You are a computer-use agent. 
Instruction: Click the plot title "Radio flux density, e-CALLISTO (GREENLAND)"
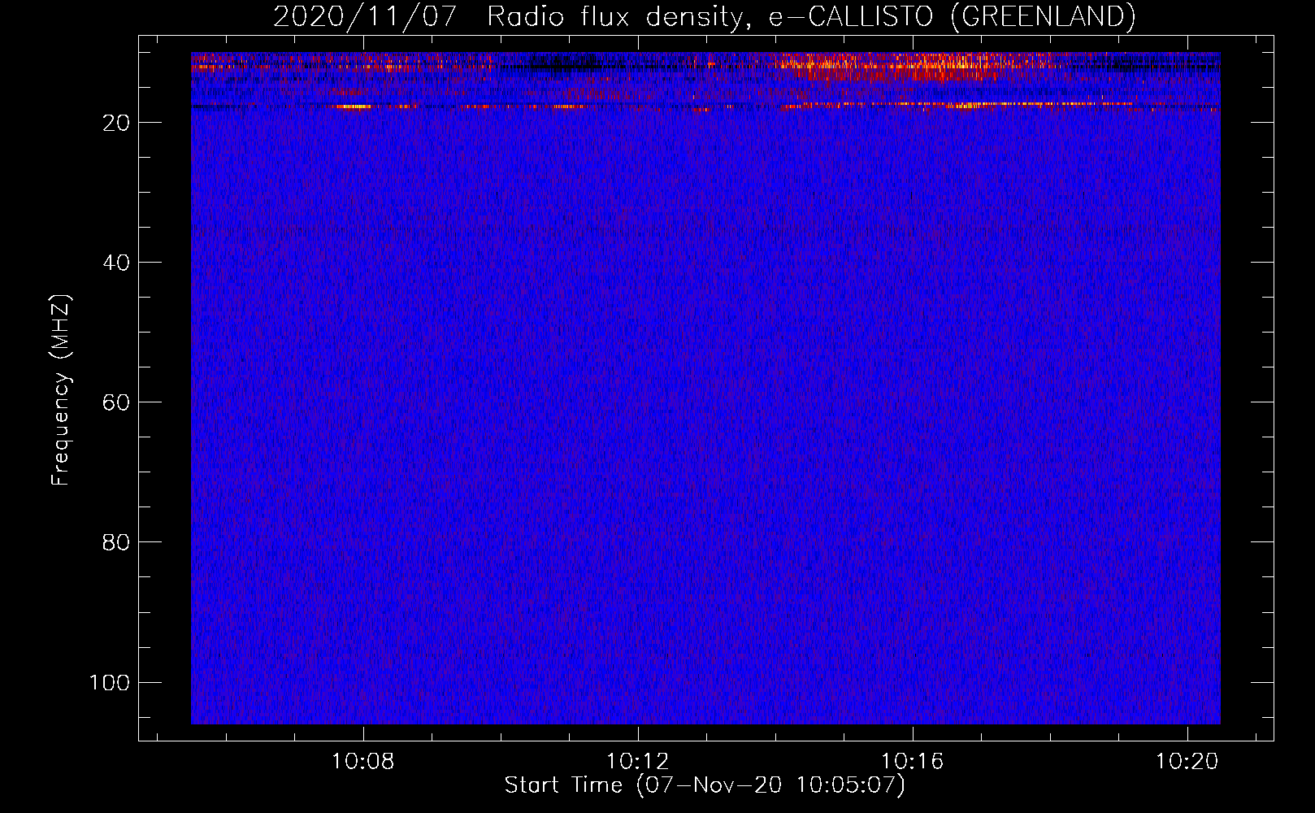click(811, 16)
